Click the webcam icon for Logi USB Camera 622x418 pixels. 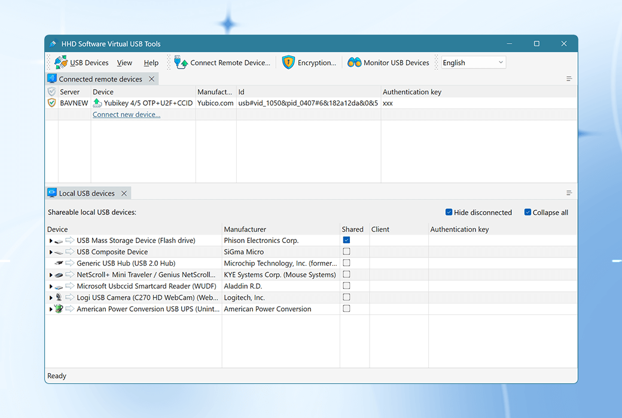pos(58,297)
